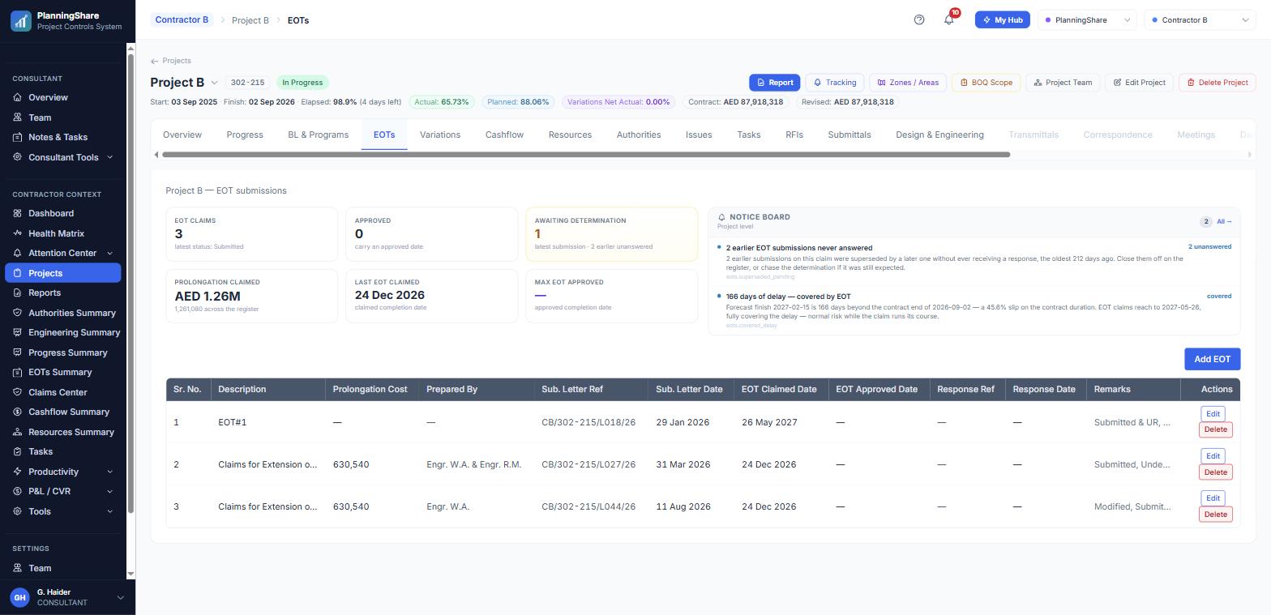
Task: Delete the row with letter ref L044/26
Action: click(x=1215, y=515)
